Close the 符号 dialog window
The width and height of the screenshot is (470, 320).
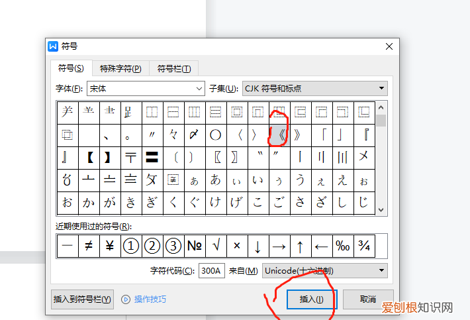389,46
